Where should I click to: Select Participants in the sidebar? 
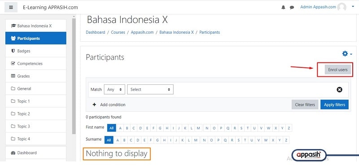coord(36,38)
